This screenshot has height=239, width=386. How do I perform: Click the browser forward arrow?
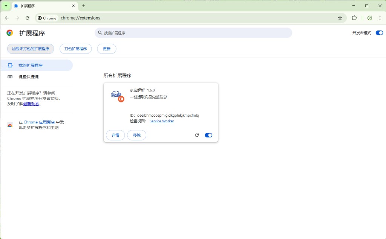click(x=17, y=18)
